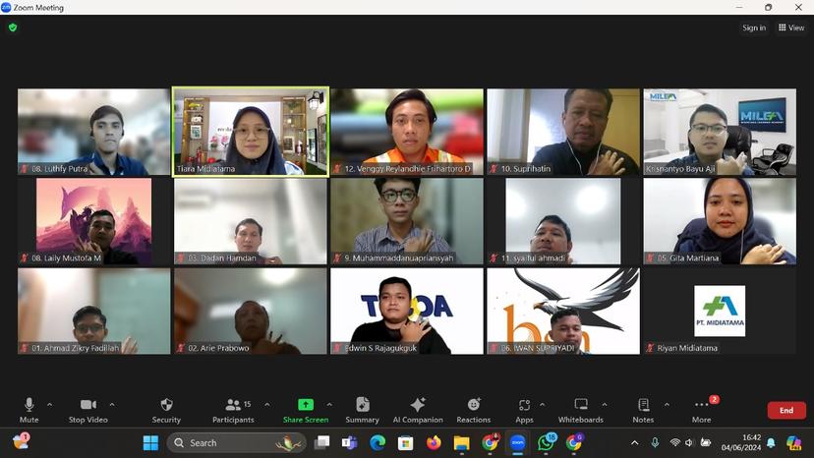This screenshot has width=814, height=458.
Task: Expand the arrow beside Participants
Action: (266, 405)
